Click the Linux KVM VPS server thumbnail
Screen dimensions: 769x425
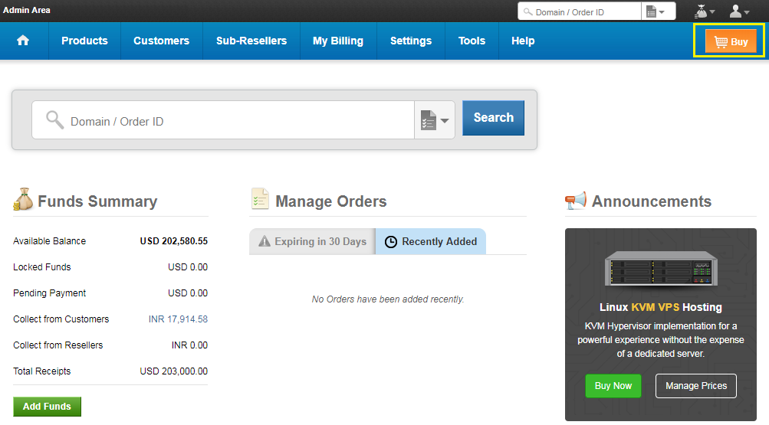click(x=661, y=268)
